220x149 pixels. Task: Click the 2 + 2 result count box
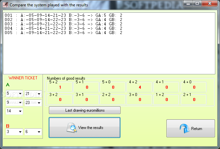click(x=113, y=99)
